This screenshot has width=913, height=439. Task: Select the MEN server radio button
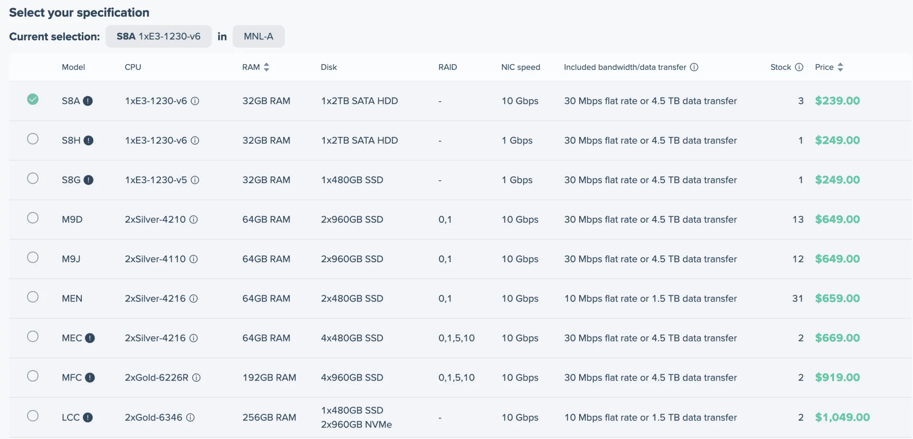pos(33,297)
